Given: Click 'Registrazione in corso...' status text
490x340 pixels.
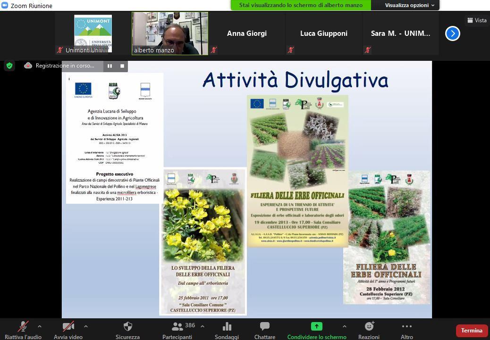Looking at the screenshot, I should point(65,66).
